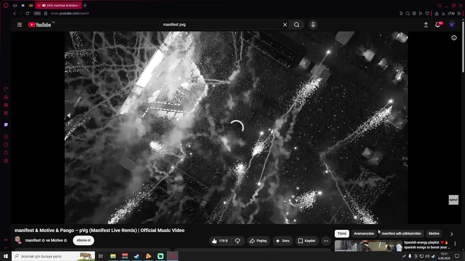Toggle the Opera VPN badge
The image size is (465, 261).
(x=37, y=13)
